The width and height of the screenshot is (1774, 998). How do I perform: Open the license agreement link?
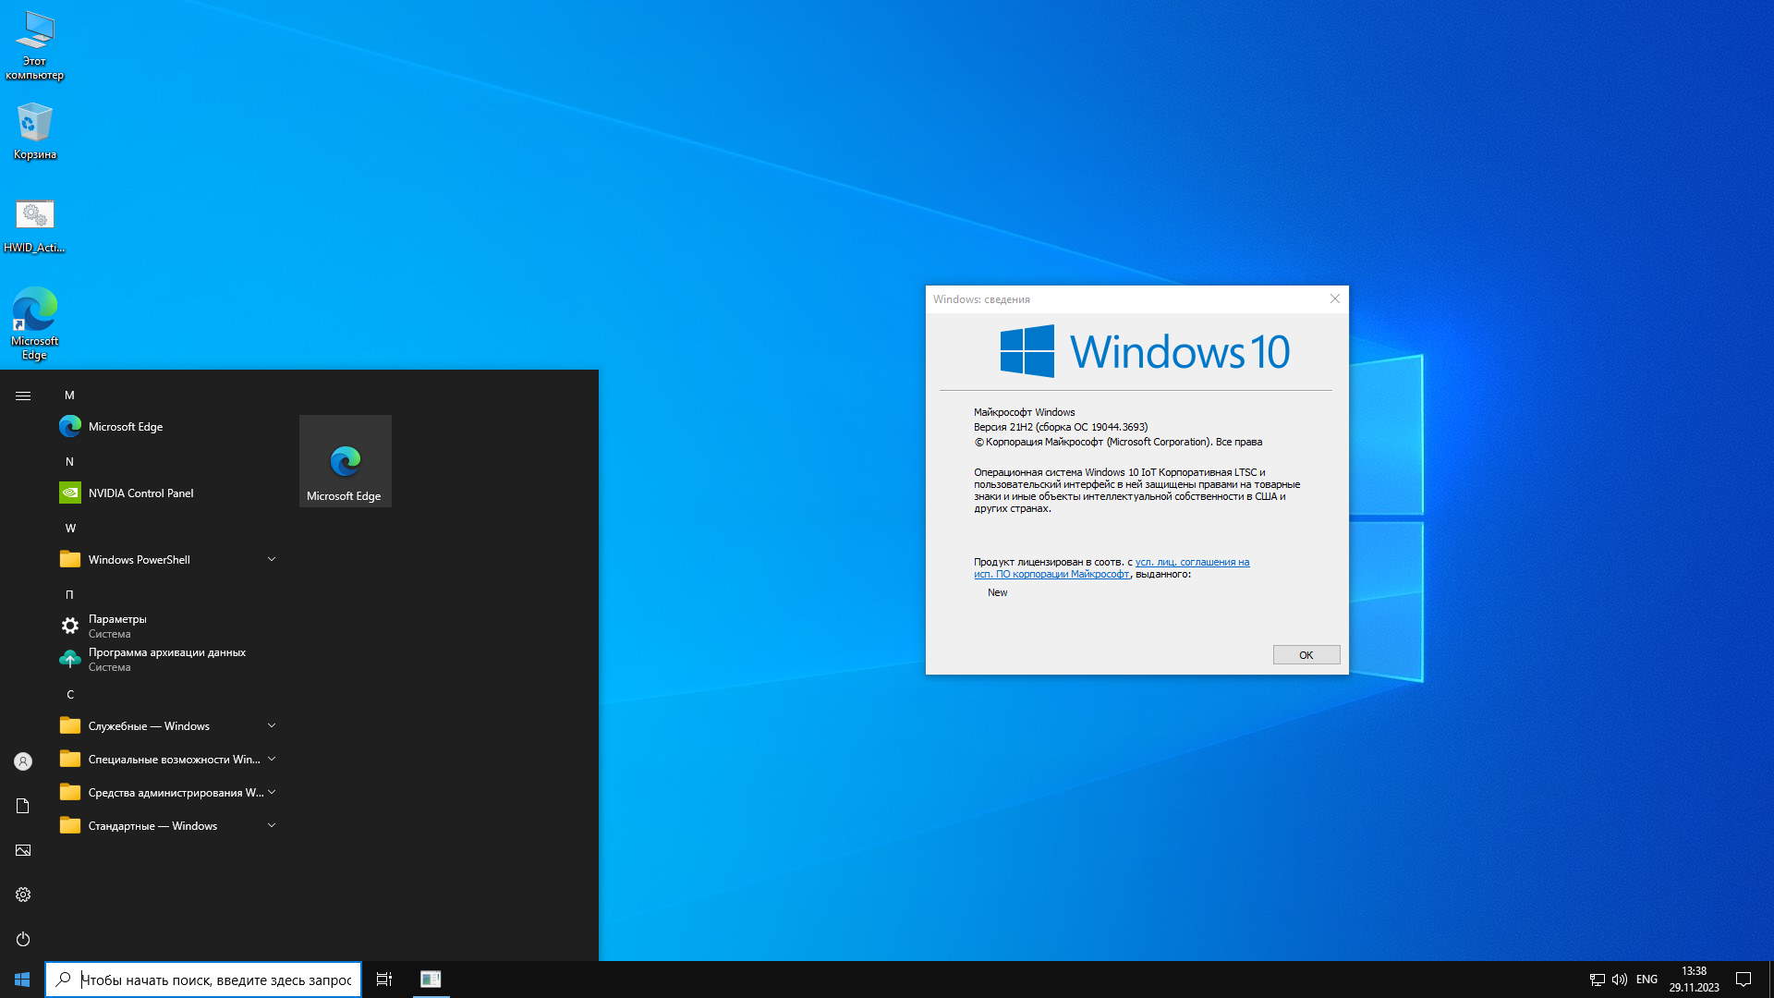pyautogui.click(x=1192, y=562)
